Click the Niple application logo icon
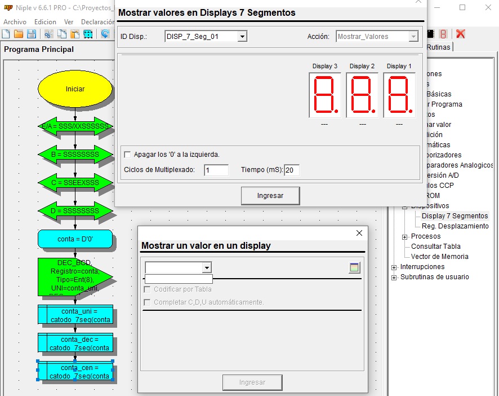 [x=8, y=8]
